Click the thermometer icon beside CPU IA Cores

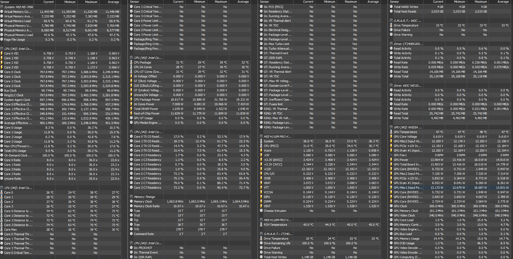click(x=131, y=67)
